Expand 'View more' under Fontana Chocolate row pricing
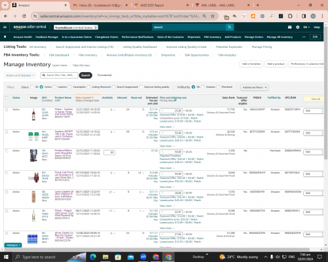This screenshot has height=262, width=328. pyautogui.click(x=167, y=168)
